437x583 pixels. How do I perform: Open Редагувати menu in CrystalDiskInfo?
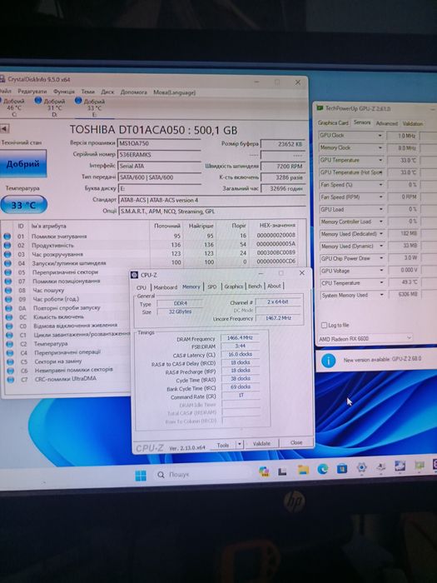32,92
